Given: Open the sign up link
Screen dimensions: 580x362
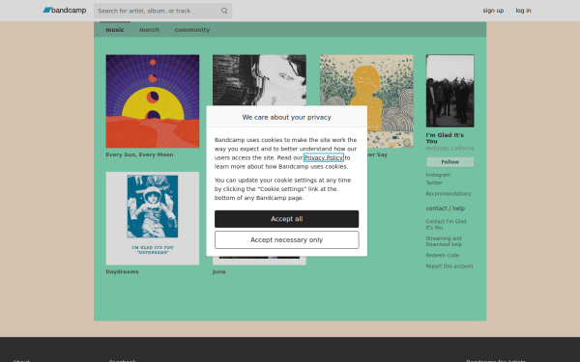Looking at the screenshot, I should coord(493,11).
